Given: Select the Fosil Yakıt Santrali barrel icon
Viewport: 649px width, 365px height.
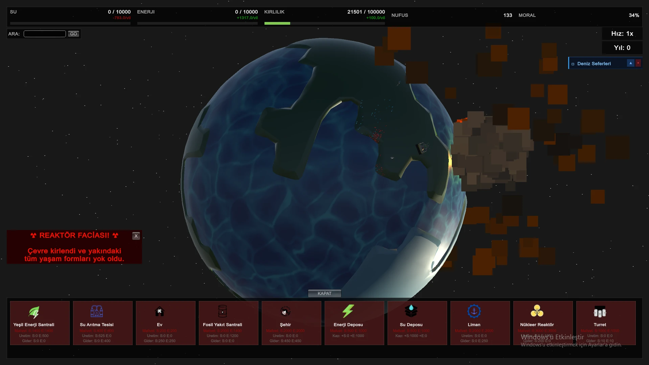Looking at the screenshot, I should [x=223, y=312].
